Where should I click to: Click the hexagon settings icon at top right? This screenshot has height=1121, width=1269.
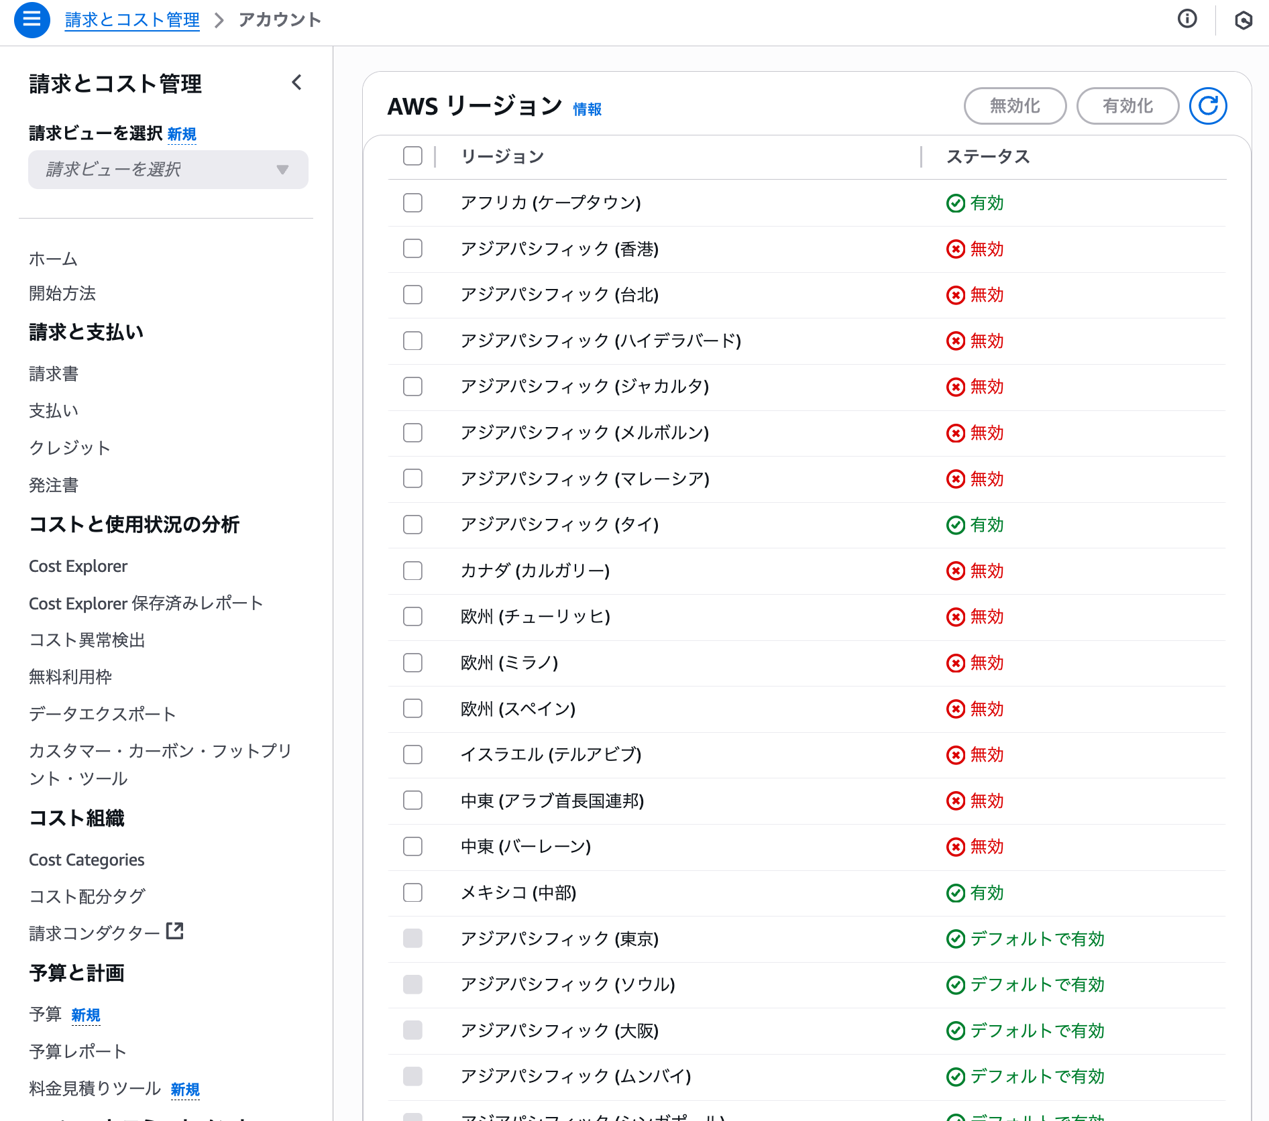click(1244, 19)
